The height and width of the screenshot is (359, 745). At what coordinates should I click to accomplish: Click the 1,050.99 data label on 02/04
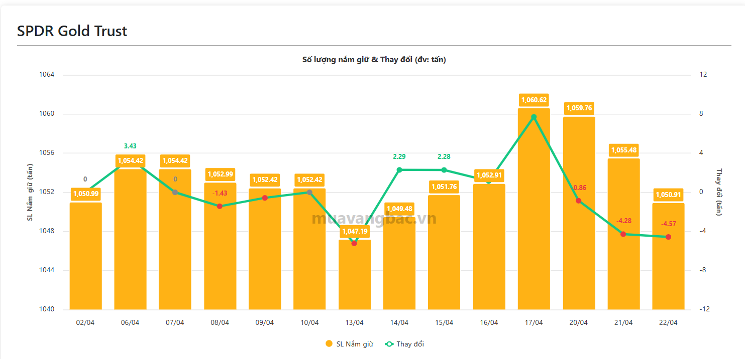85,194
